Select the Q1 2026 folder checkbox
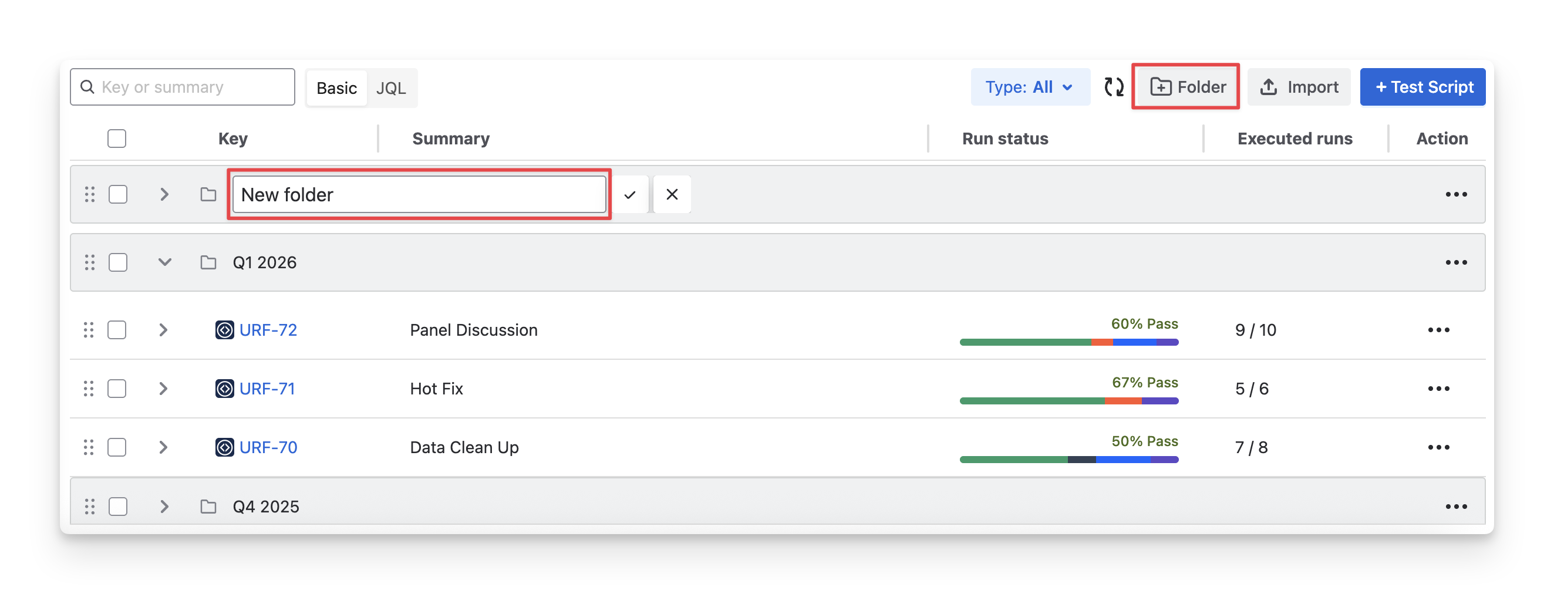This screenshot has height=594, width=1554. [117, 262]
